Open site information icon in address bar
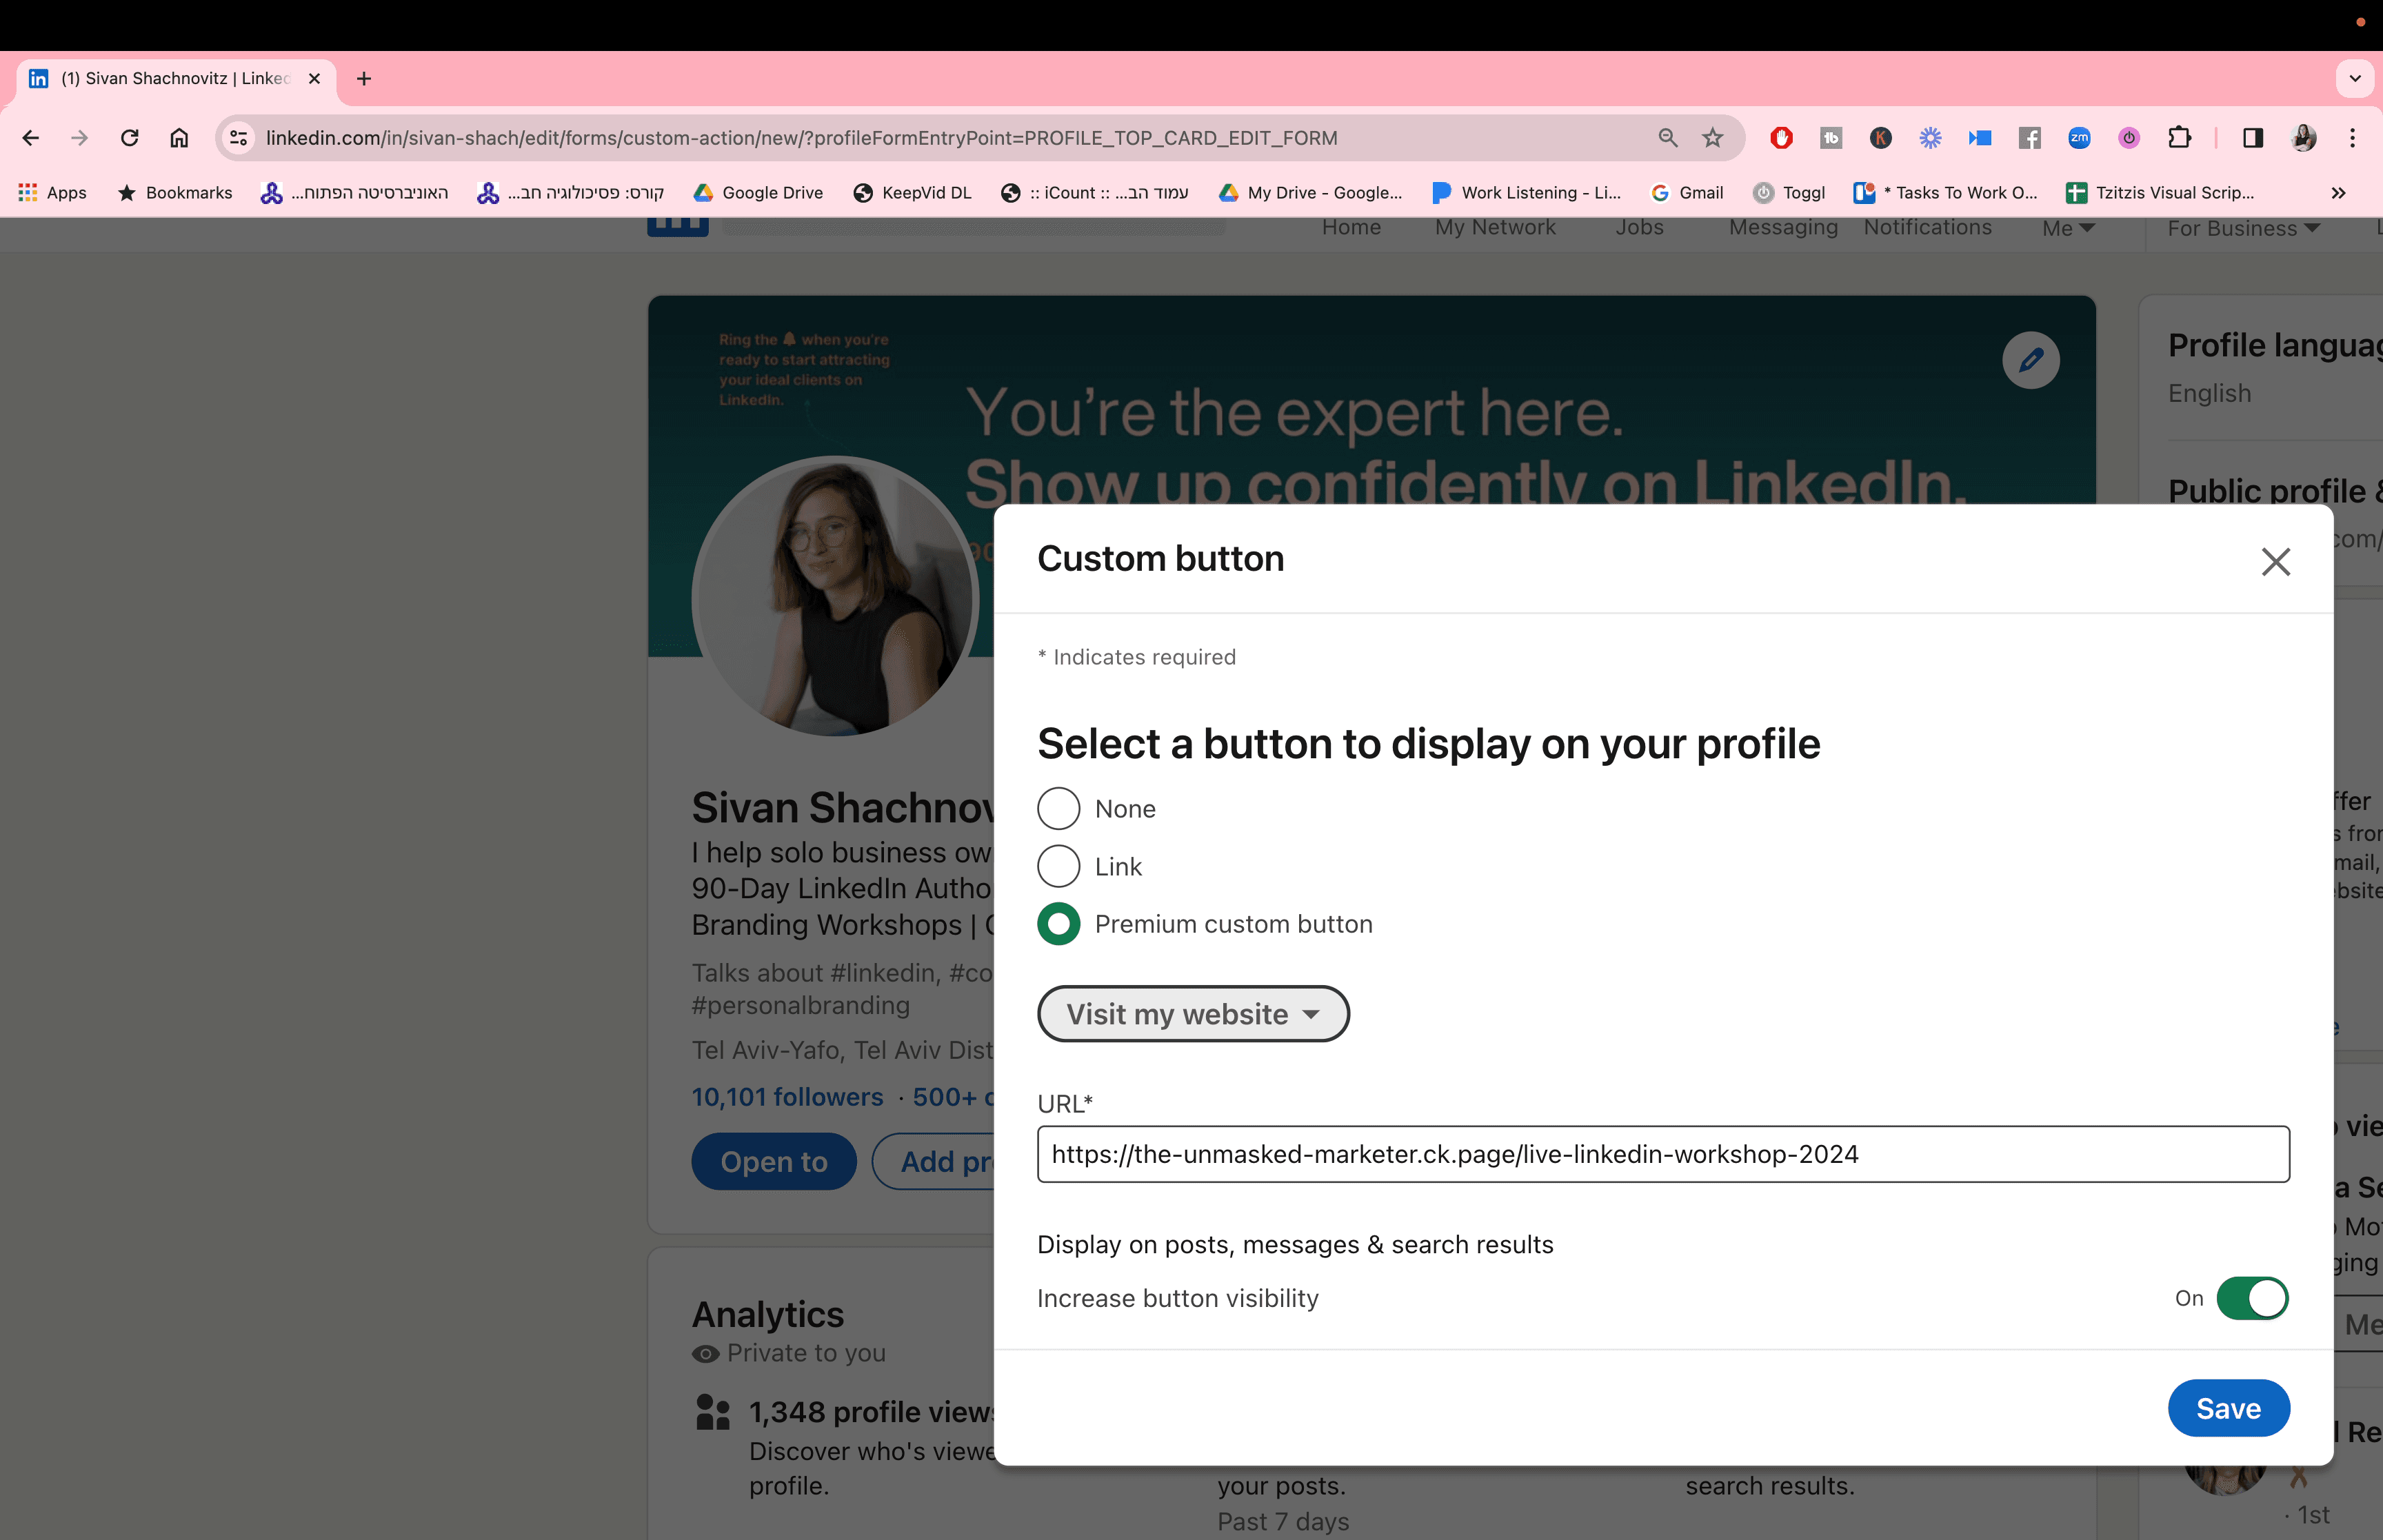This screenshot has height=1540, width=2383. (239, 138)
